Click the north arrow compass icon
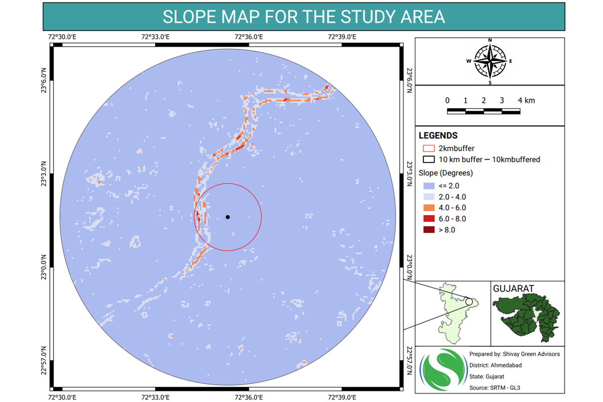Screen dimensions: 603x402 [489, 61]
